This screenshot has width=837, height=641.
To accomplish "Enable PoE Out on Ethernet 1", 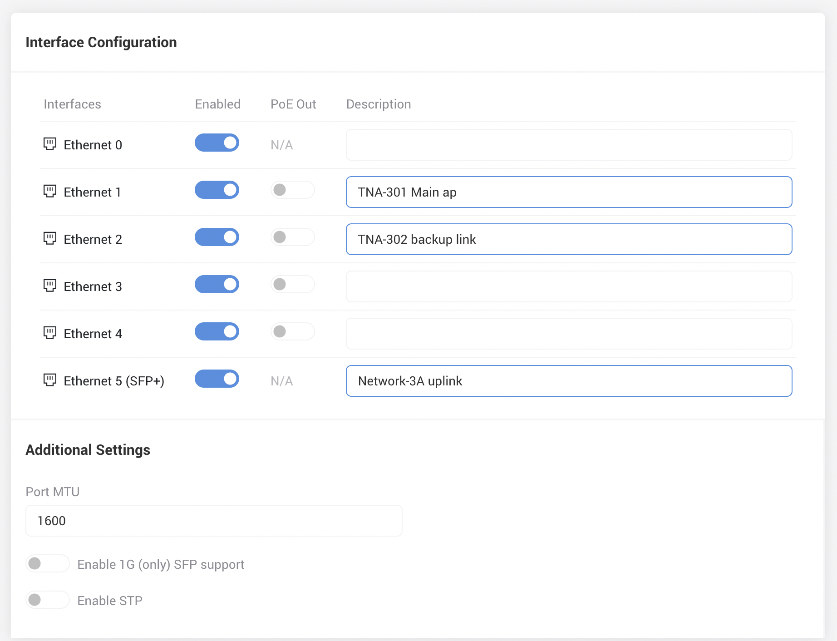I will click(x=292, y=190).
